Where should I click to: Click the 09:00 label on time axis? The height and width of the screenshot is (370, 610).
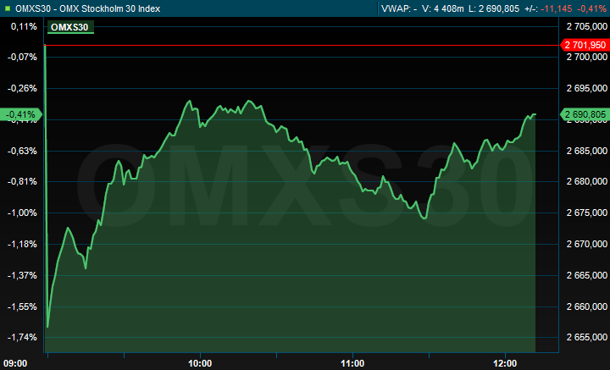pyautogui.click(x=17, y=362)
